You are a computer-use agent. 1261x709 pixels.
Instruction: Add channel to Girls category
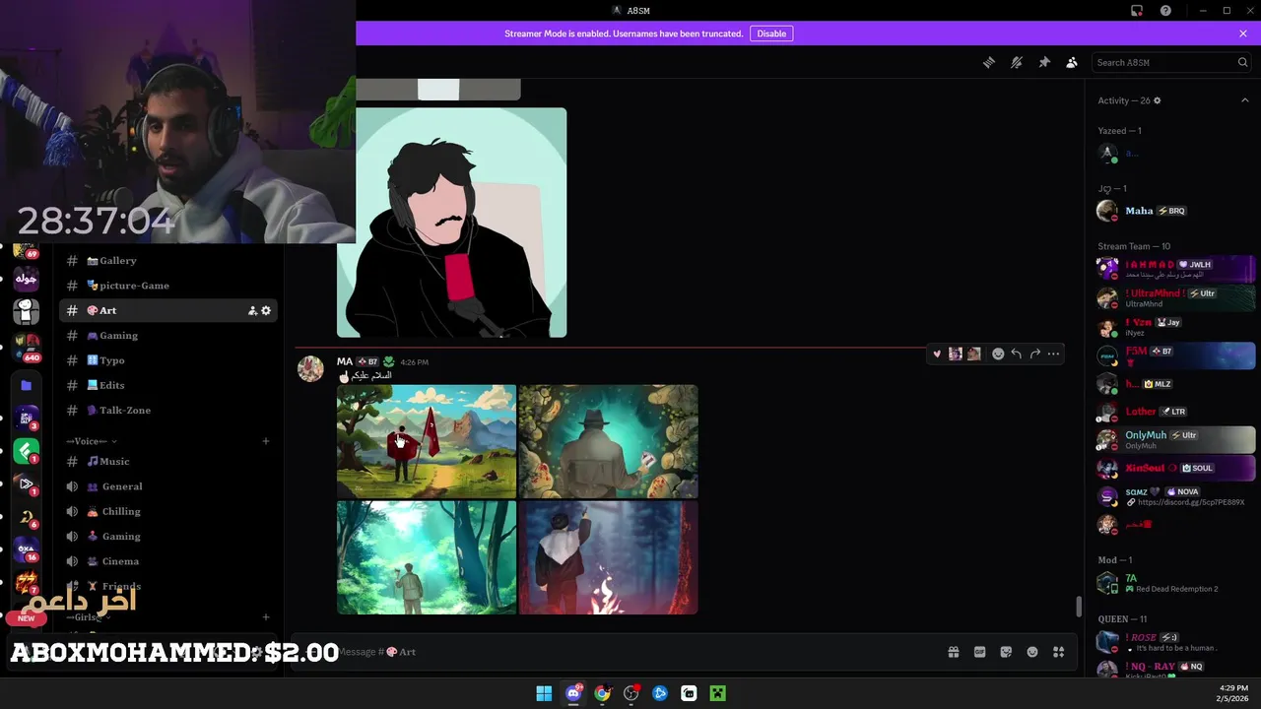[266, 617]
